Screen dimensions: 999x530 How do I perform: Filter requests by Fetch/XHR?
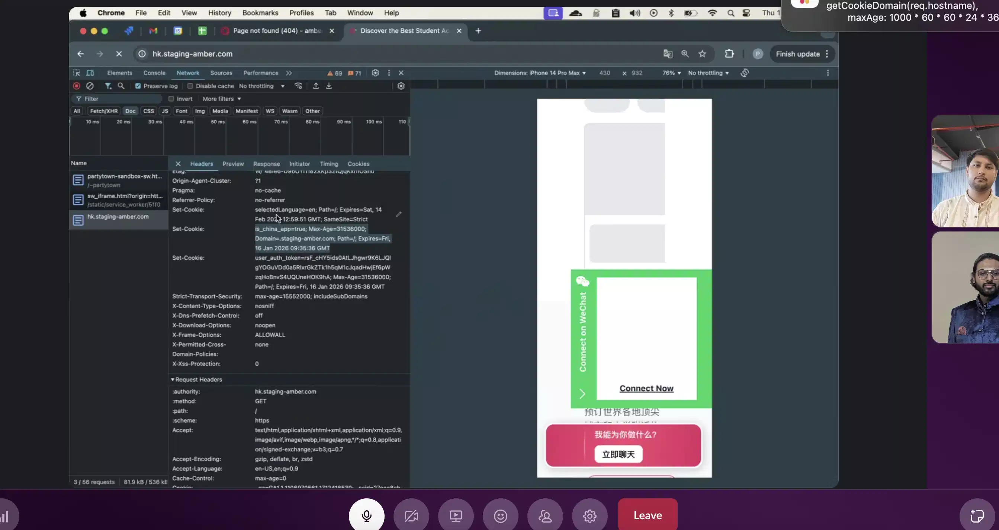(103, 111)
